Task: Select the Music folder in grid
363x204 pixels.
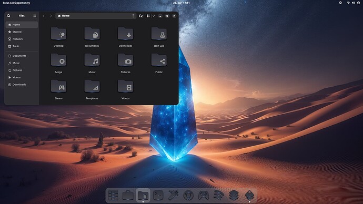Action: coord(92,60)
